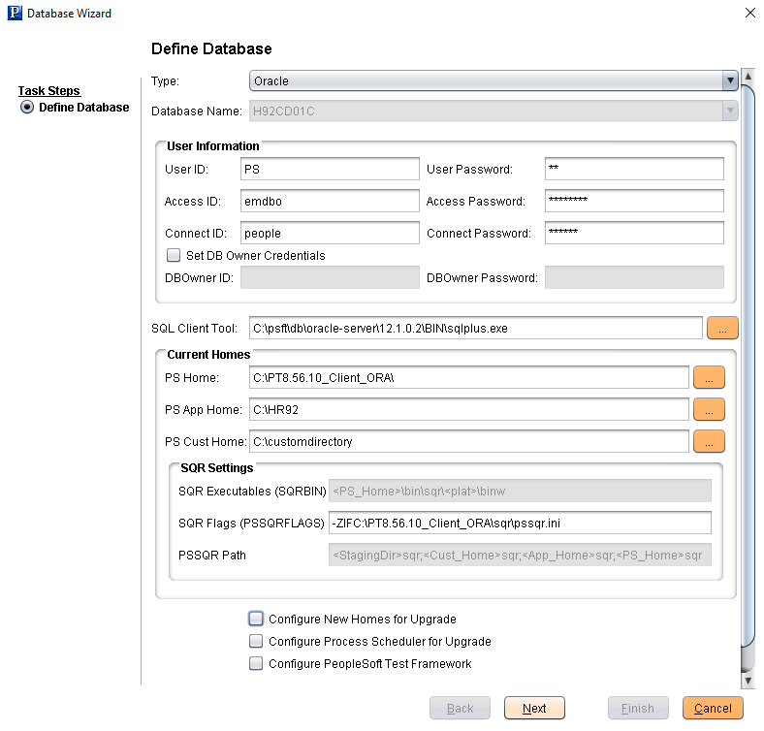Browse for the SQL Client Tool path
The height and width of the screenshot is (731, 764).
(x=722, y=328)
